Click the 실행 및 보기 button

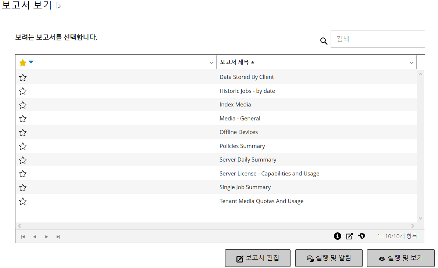(400, 258)
